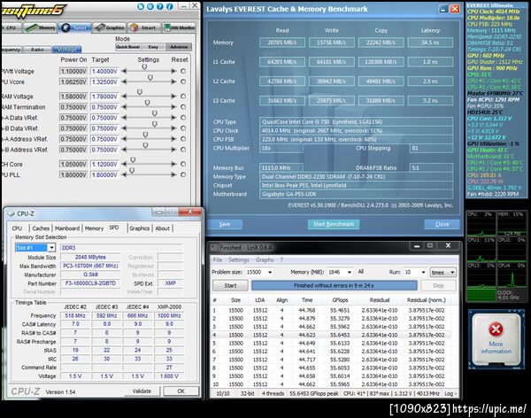531x418 pixels.
Task: Click the red error icon in gadget
Action: [496, 329]
